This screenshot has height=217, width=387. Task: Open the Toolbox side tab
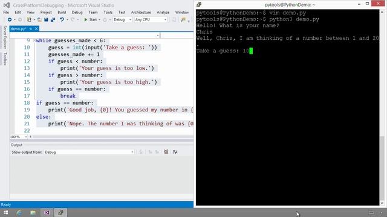tap(5, 59)
